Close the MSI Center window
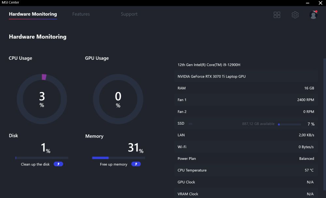This screenshot has height=198, width=326. click(320, 3)
